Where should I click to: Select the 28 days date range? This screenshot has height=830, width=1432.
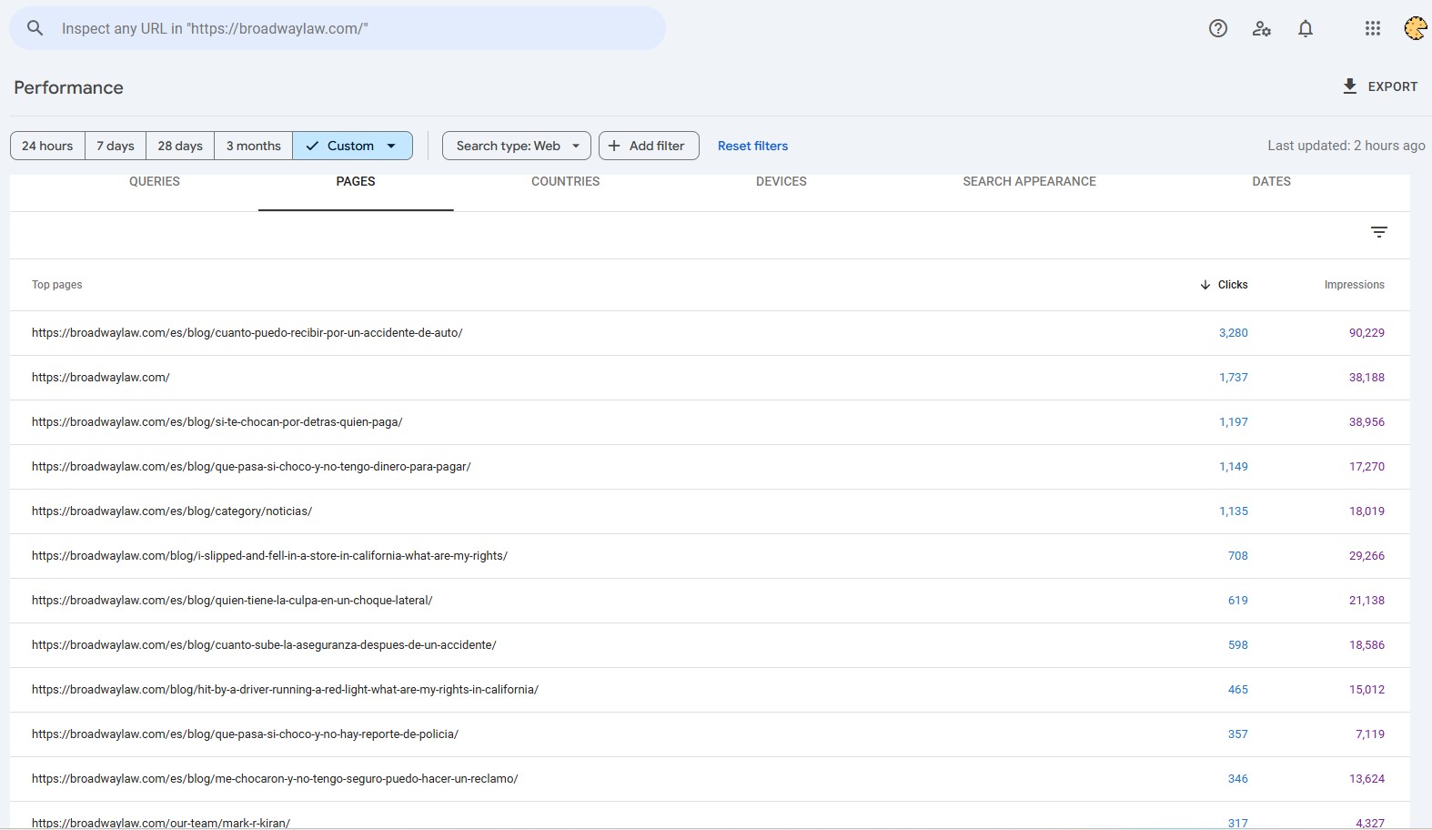click(180, 146)
